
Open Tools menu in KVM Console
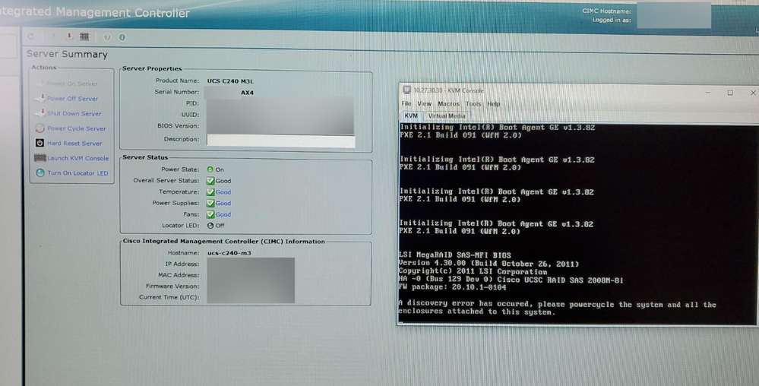[x=473, y=103]
